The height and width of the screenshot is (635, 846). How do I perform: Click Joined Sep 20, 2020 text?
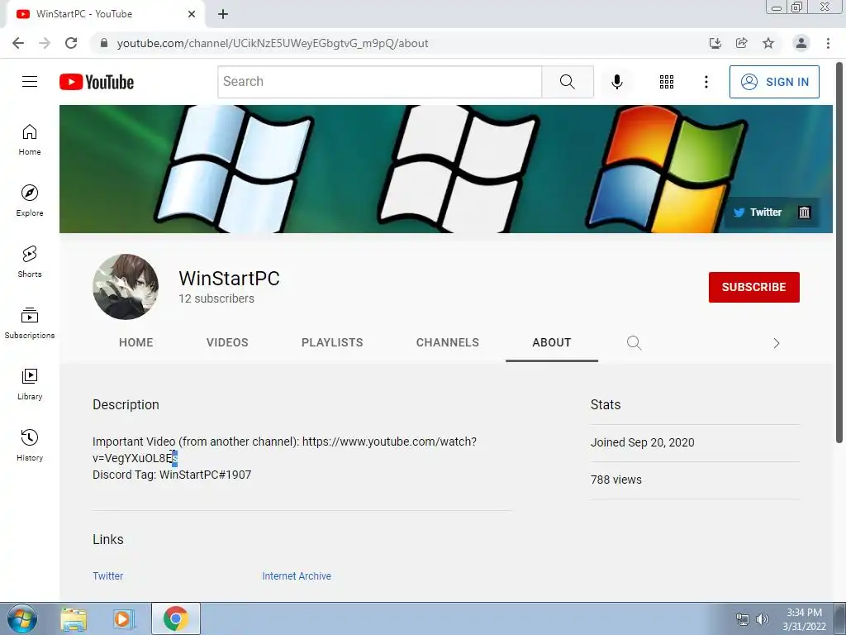(x=642, y=442)
